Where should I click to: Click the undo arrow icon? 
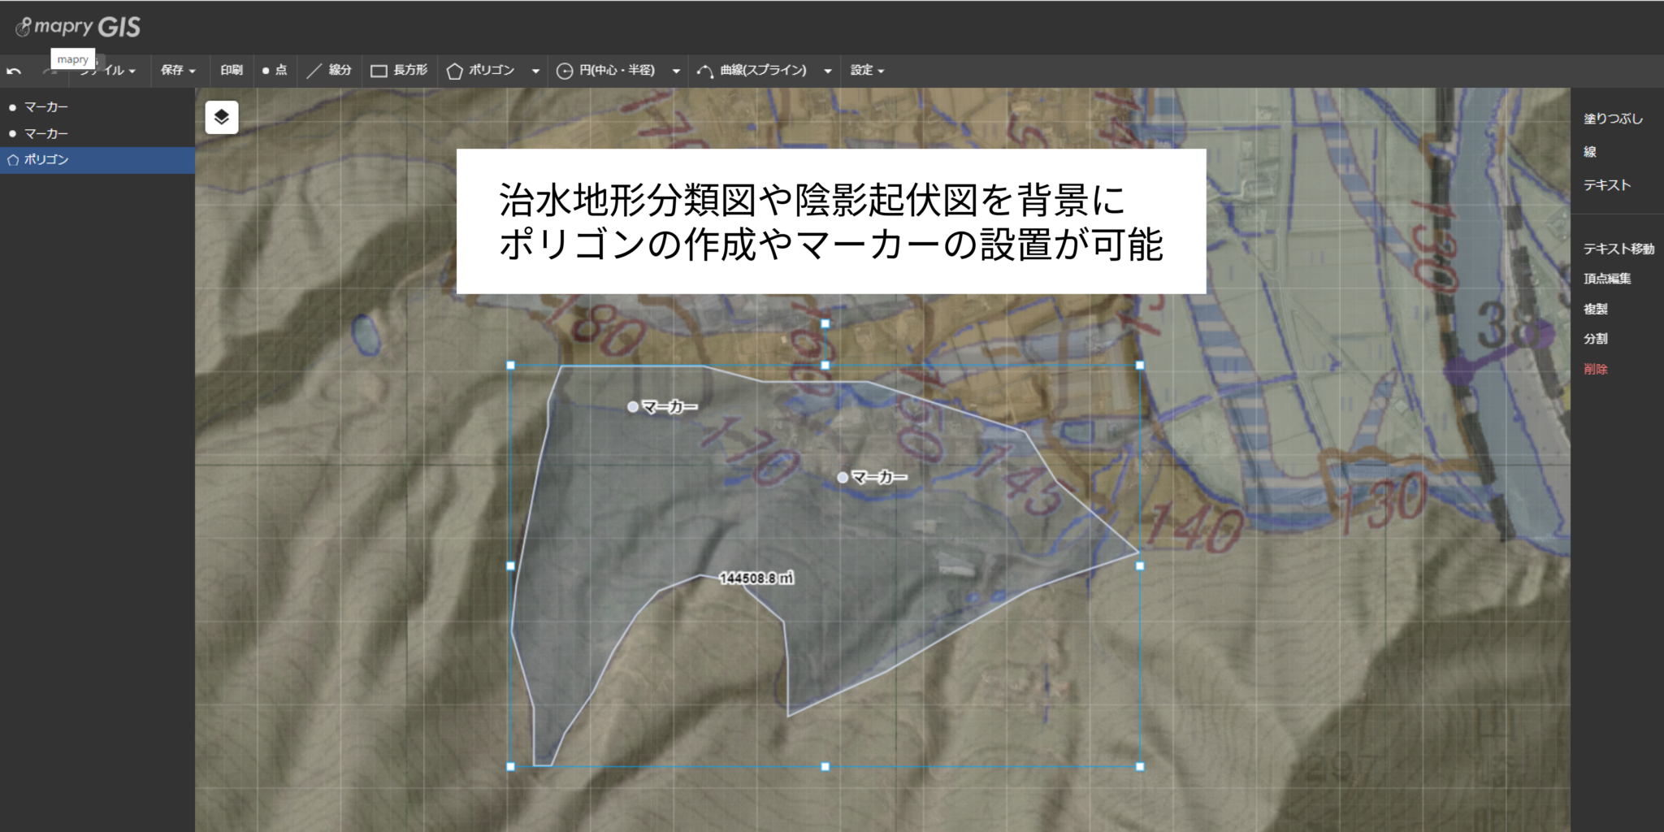pos(15,70)
